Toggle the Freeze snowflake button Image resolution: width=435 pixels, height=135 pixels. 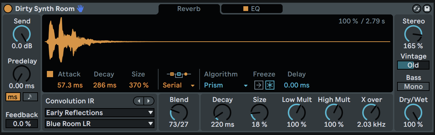(270, 85)
